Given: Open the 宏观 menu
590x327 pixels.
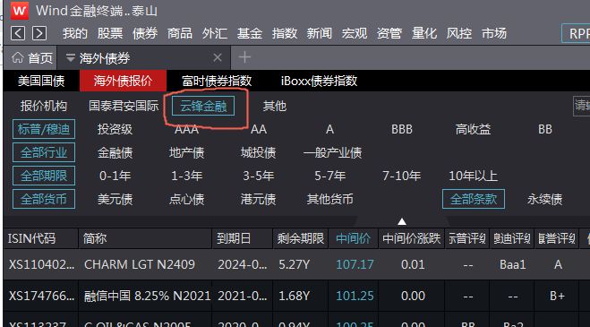Looking at the screenshot, I should [354, 33].
